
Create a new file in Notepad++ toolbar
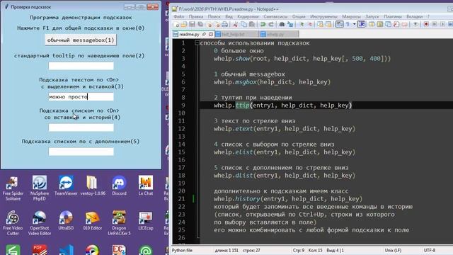(176, 25)
